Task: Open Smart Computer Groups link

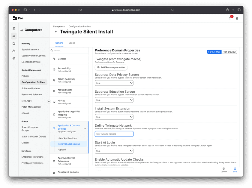Action: (x=30, y=129)
